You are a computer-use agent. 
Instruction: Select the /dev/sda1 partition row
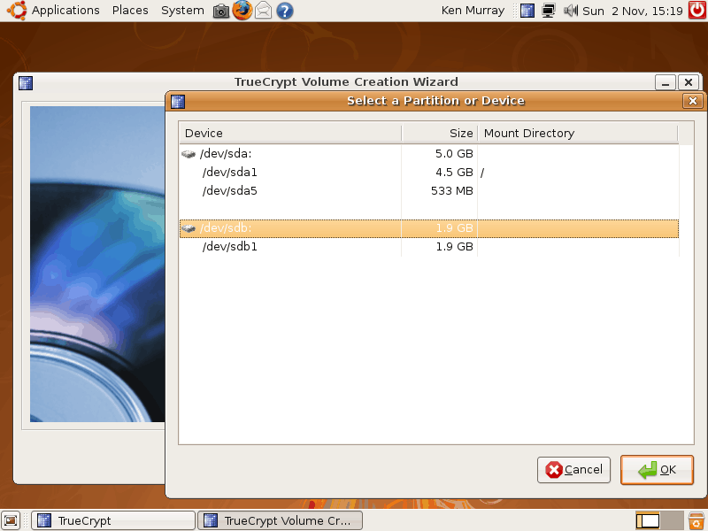pos(429,172)
